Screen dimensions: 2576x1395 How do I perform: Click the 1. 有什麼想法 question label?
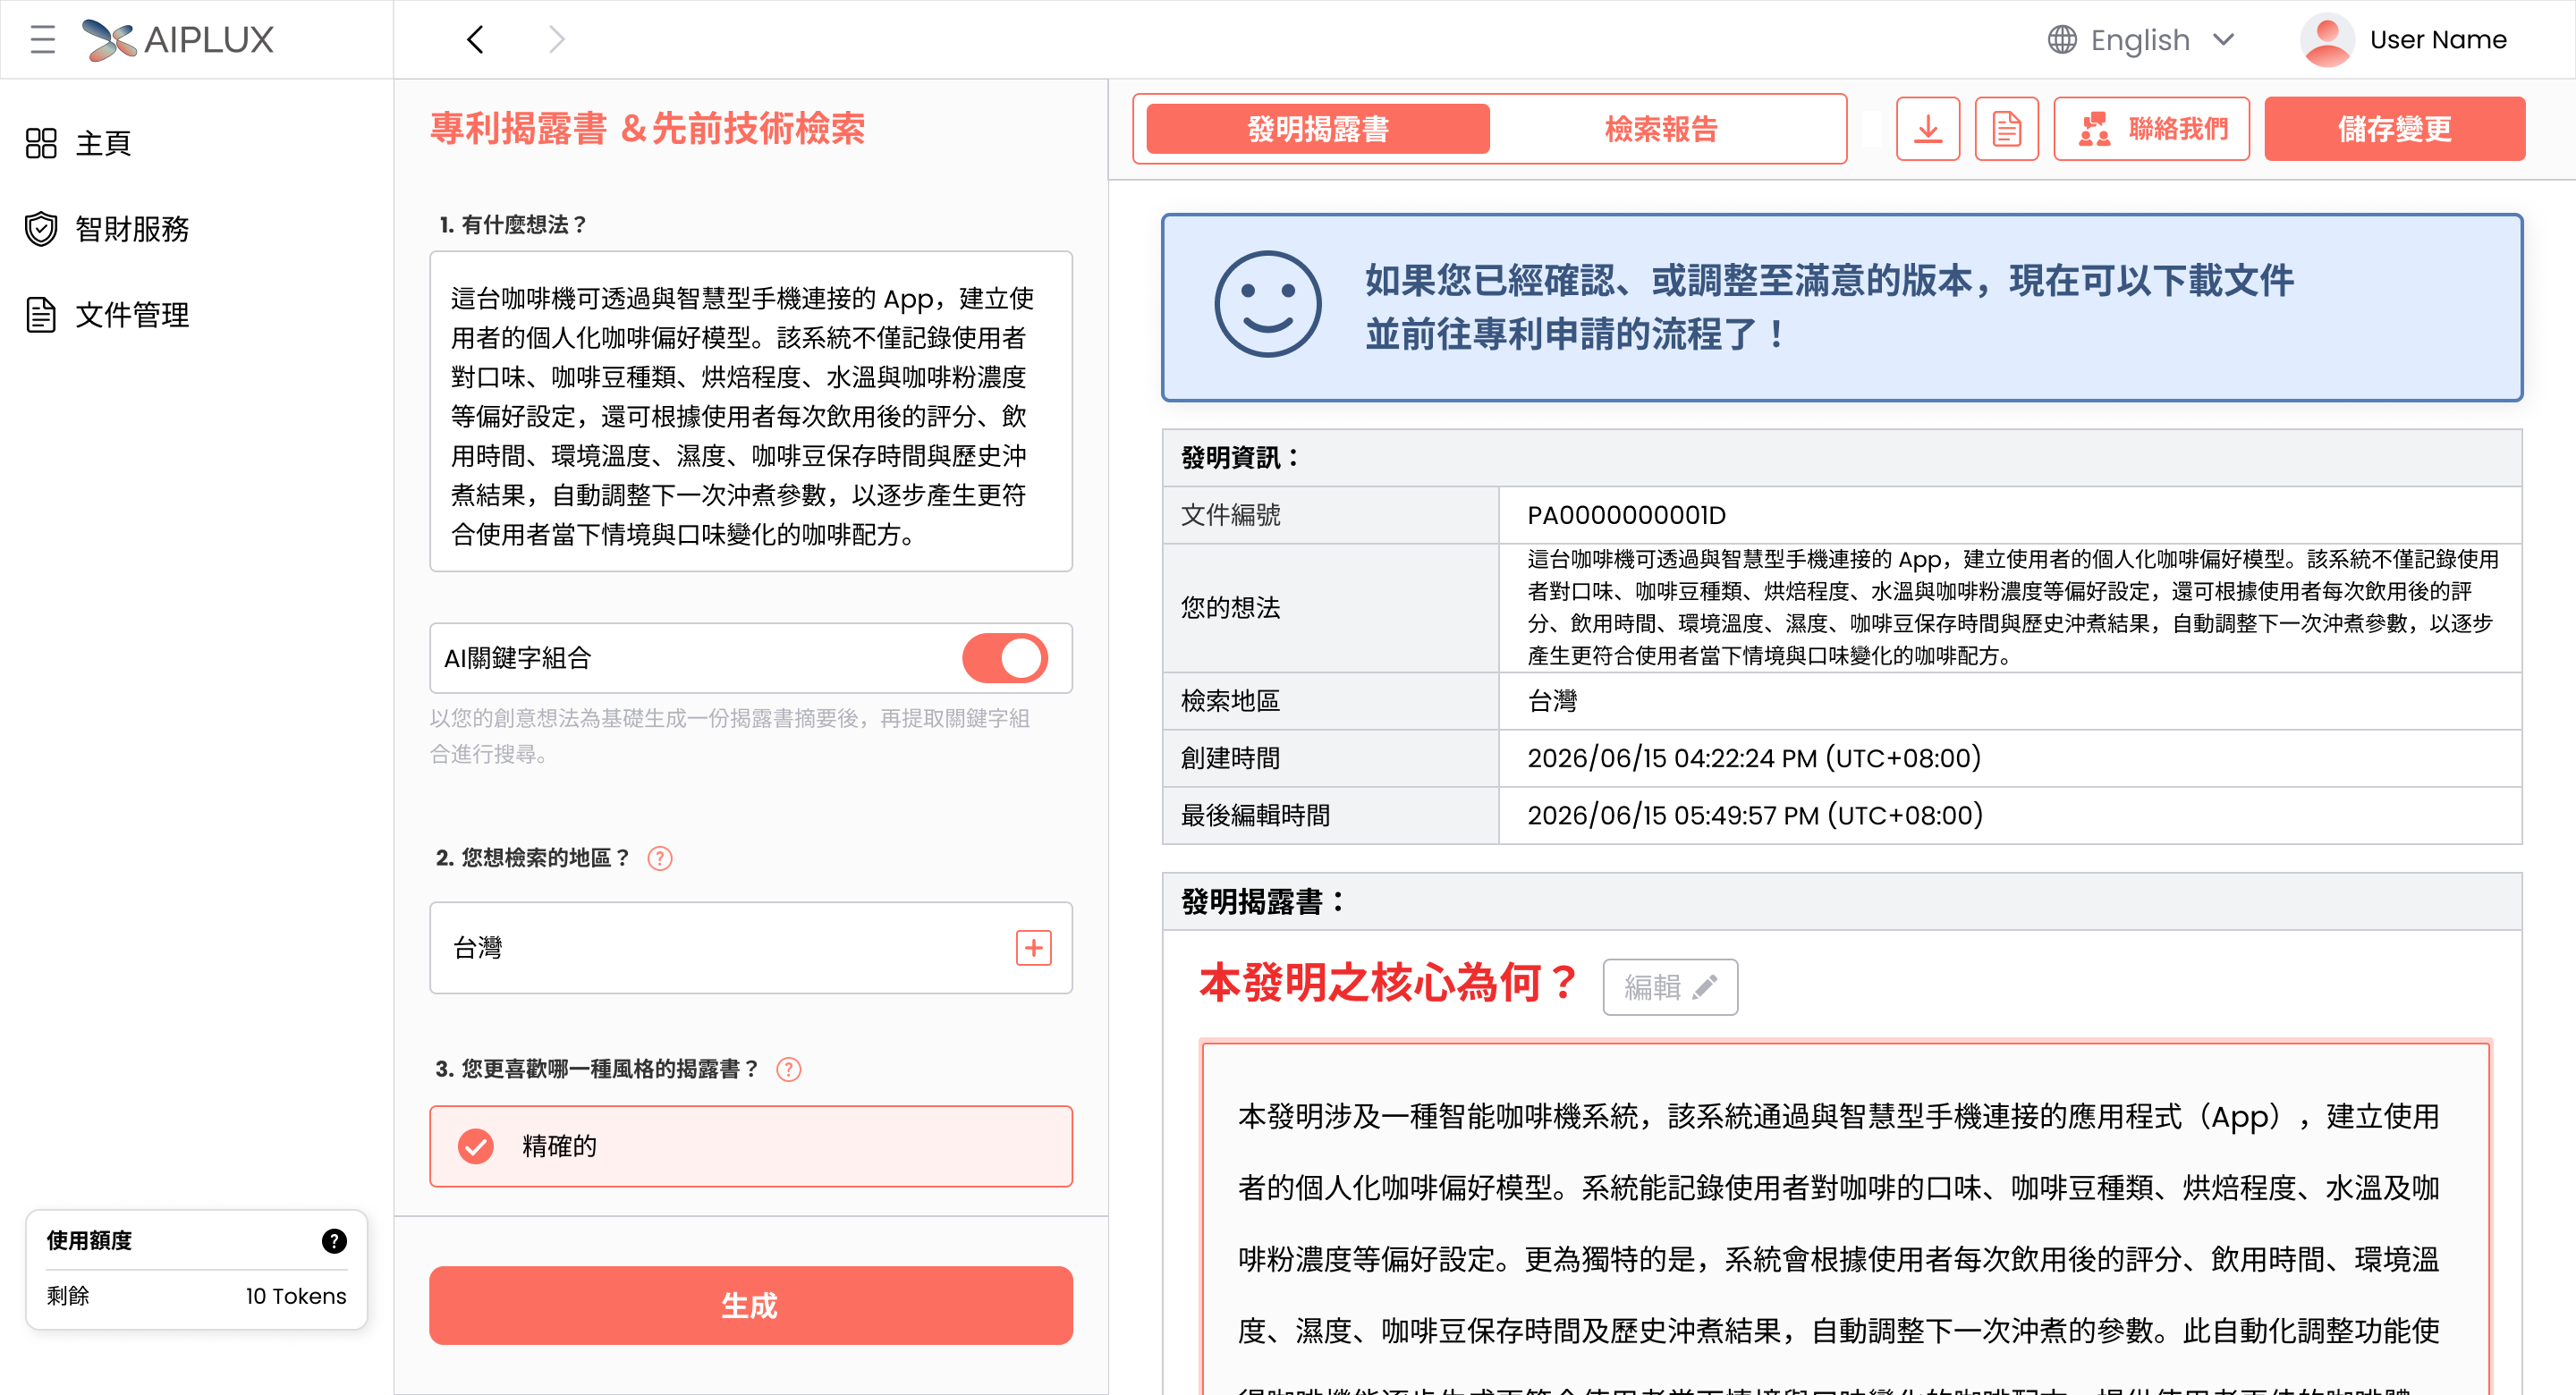point(513,224)
